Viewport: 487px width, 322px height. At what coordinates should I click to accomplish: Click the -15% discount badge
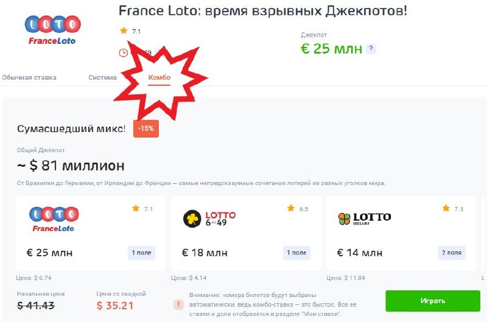pos(145,128)
